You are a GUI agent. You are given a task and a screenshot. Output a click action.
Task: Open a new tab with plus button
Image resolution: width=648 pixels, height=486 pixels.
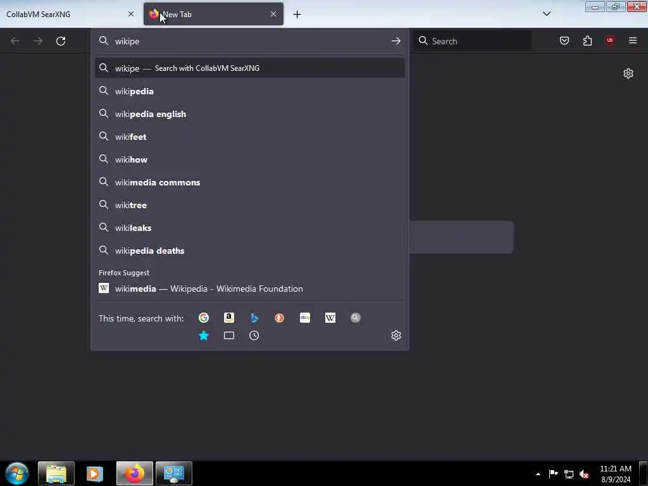(297, 15)
